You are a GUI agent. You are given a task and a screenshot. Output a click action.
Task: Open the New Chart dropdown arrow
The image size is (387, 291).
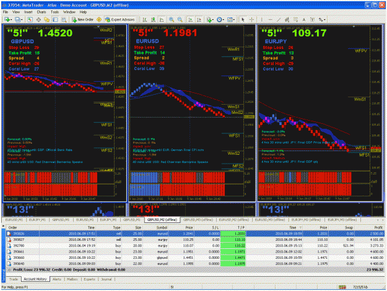point(11,20)
